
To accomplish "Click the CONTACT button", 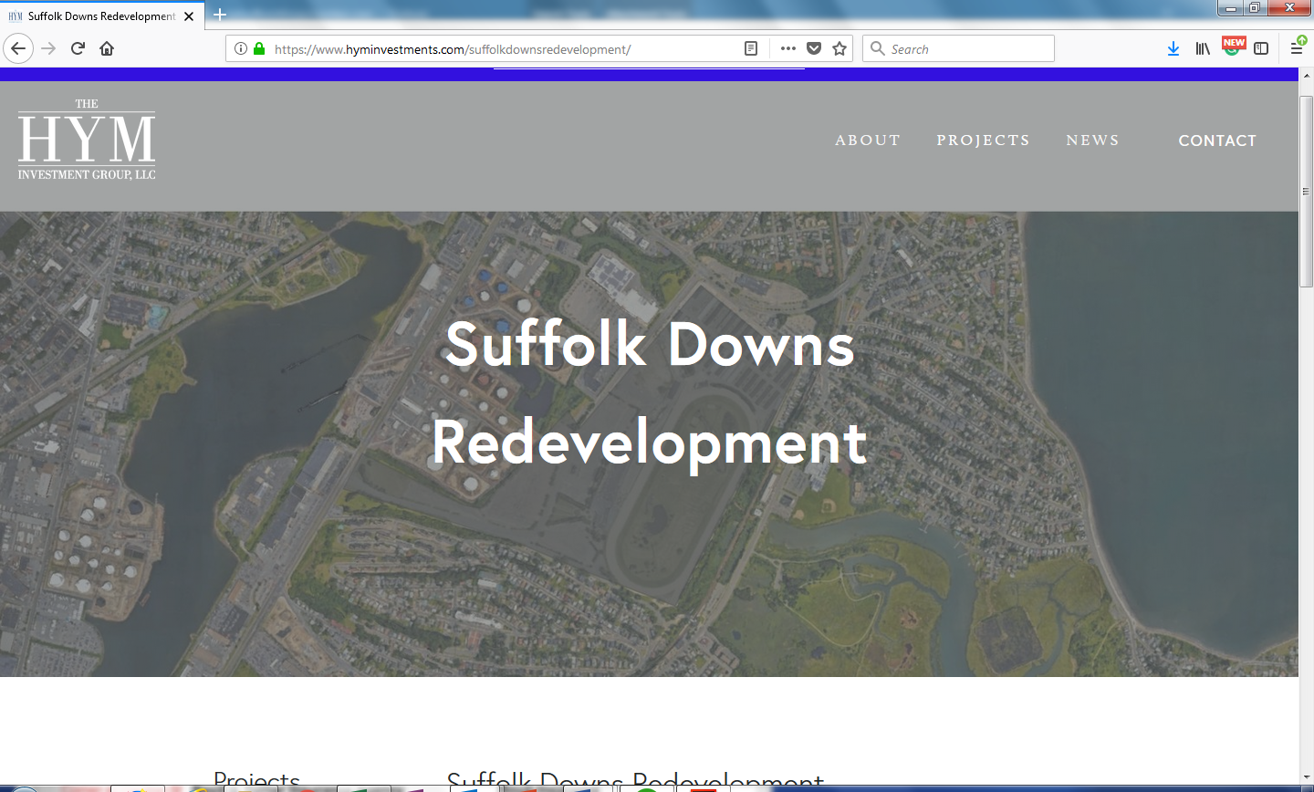I will (x=1217, y=141).
